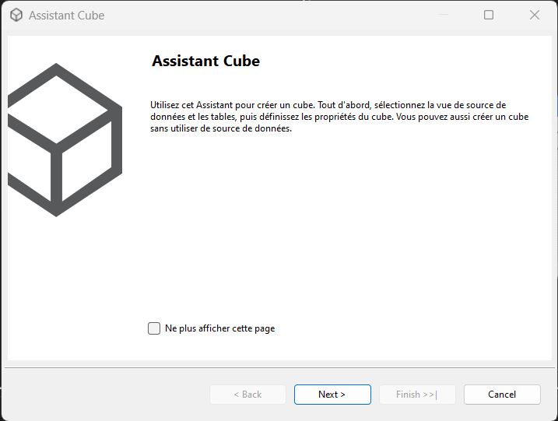Enable the 'Ne plus afficher cette page' checkbox
The height and width of the screenshot is (421, 558).
click(154, 328)
